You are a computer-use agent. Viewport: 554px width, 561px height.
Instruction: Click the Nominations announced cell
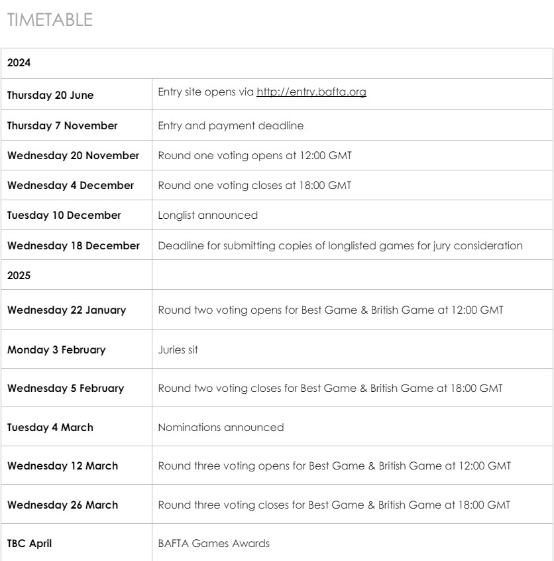pos(221,427)
